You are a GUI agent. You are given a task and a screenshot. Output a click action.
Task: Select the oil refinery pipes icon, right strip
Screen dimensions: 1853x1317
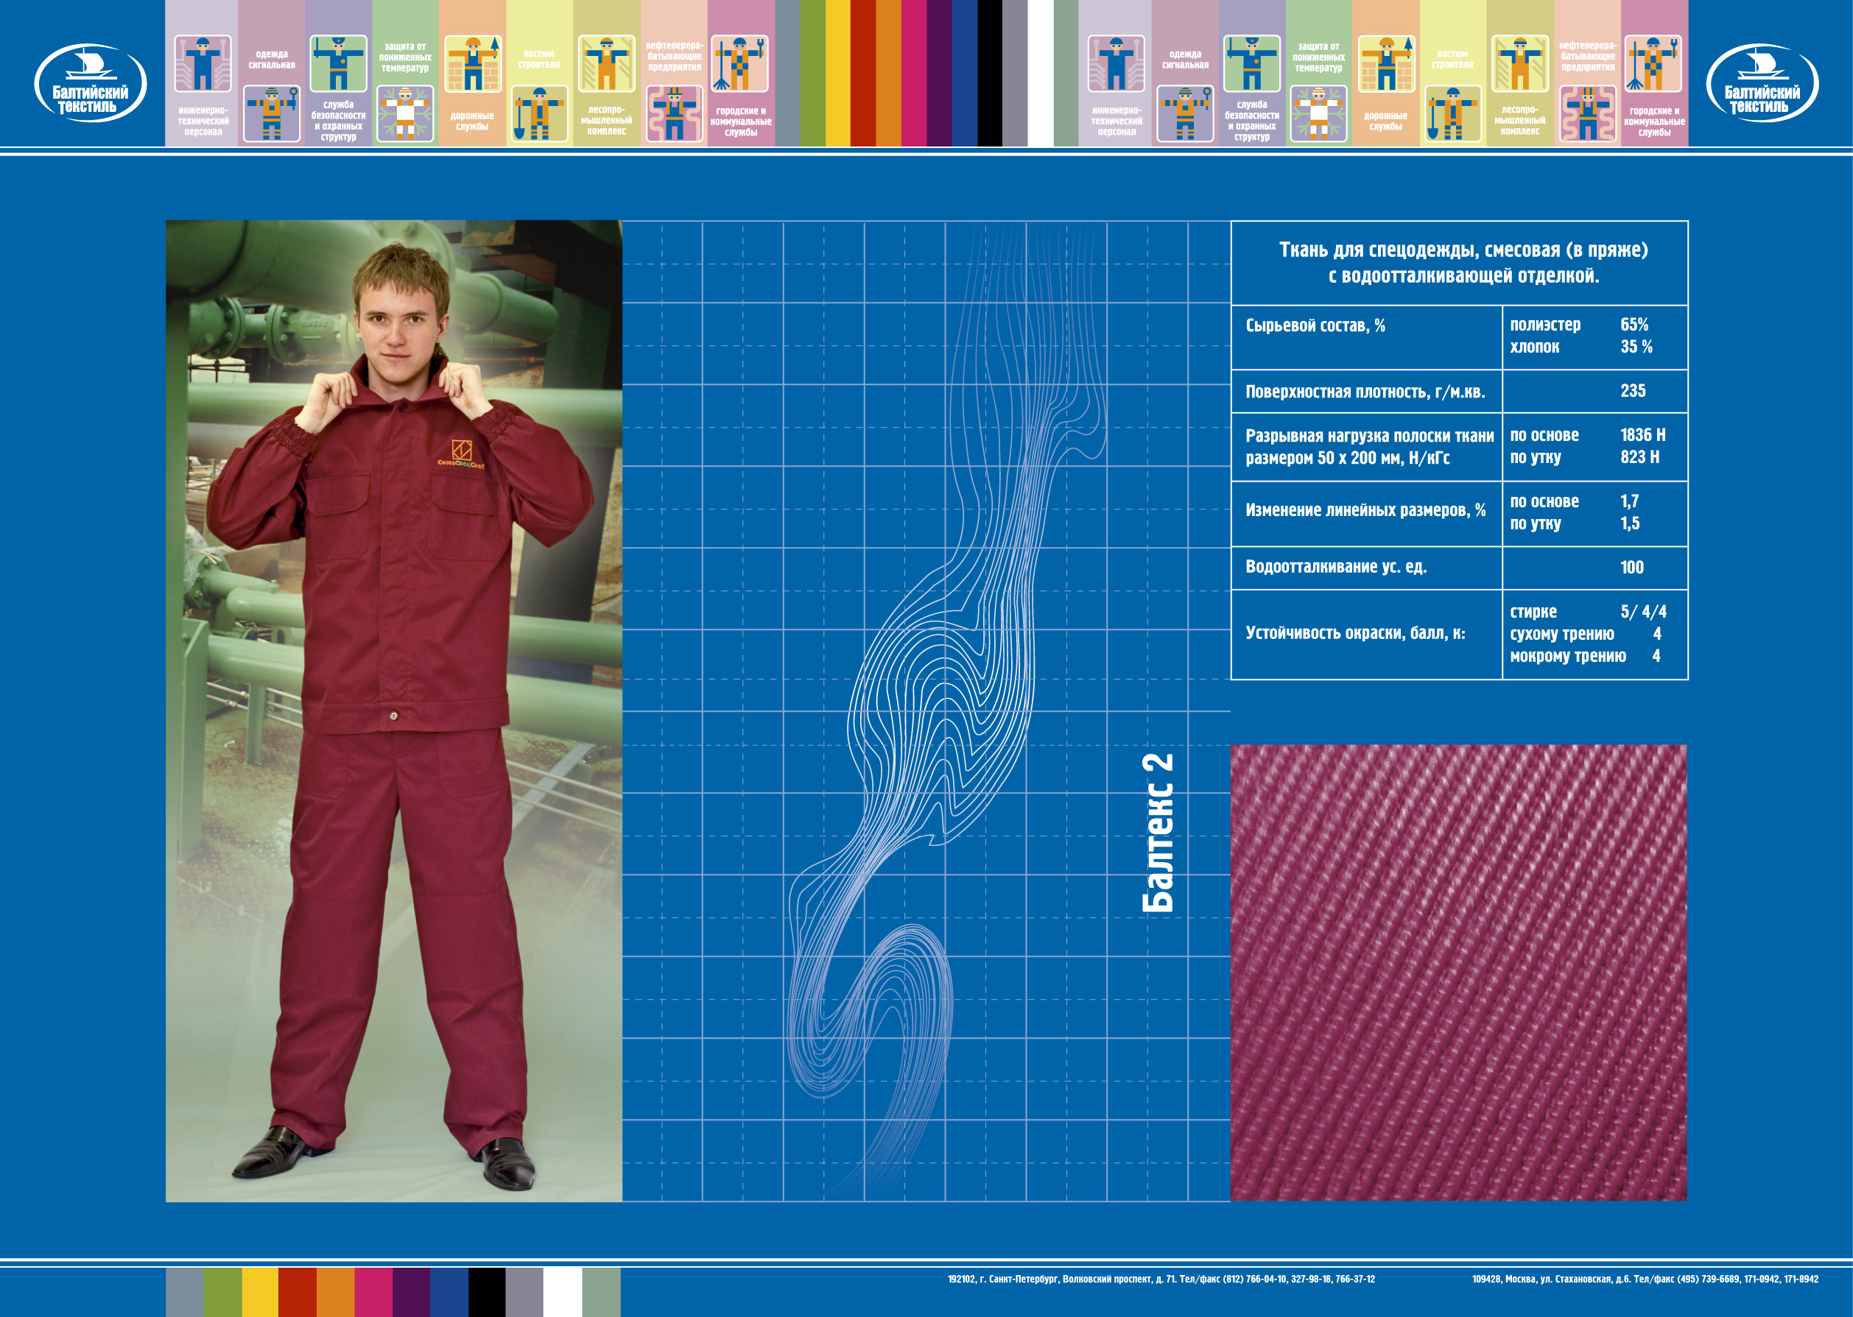pos(1587,114)
